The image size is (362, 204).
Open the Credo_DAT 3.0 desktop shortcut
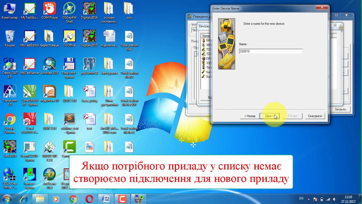[10, 68]
